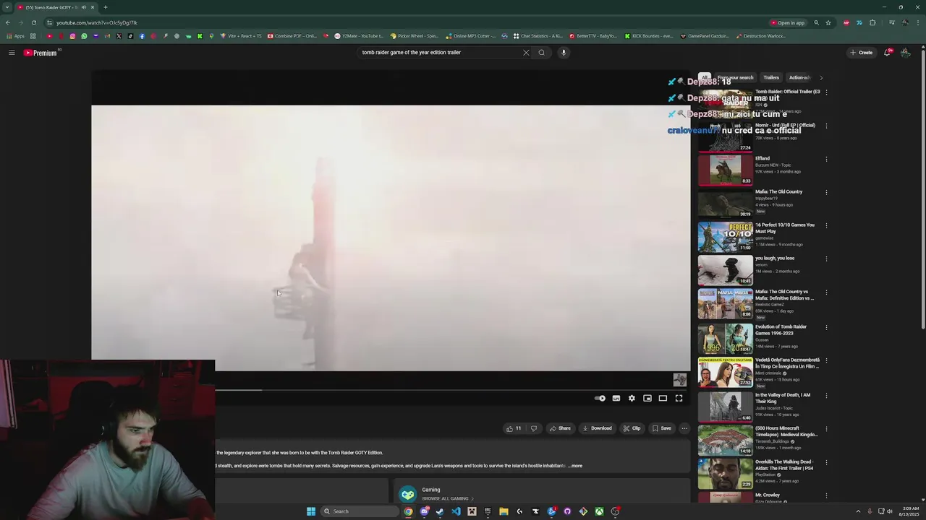Open options for Nomir Urd video
This screenshot has height=520, width=926.
(x=826, y=126)
